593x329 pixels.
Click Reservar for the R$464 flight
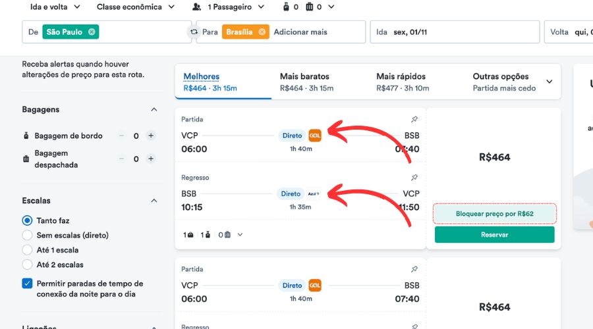click(x=495, y=234)
